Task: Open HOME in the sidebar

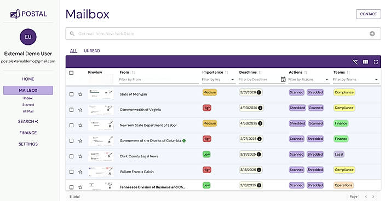Action: coord(28,79)
